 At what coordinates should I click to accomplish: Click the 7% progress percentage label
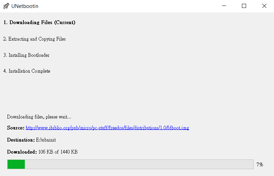(260, 165)
